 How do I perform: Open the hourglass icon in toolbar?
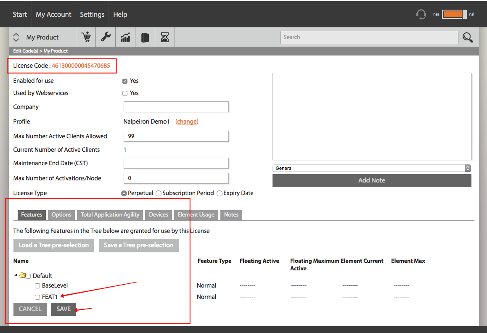coord(164,37)
